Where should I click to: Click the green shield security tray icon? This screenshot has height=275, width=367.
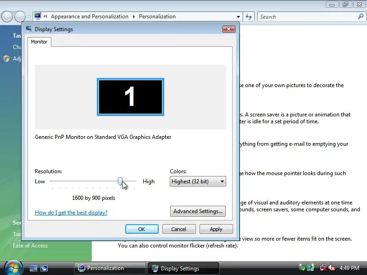[x=302, y=268]
